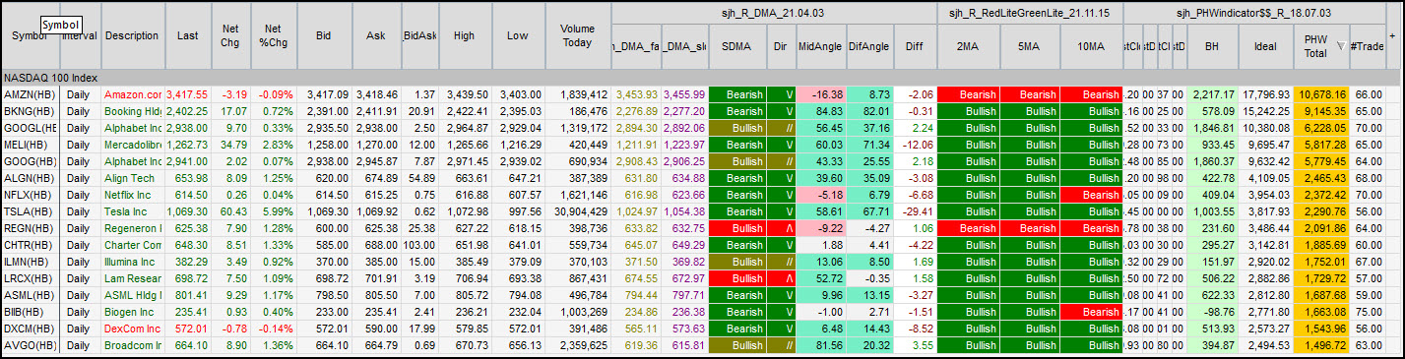This screenshot has width=1405, height=359.
Task: Open the Amazon.com description link
Action: [x=132, y=94]
